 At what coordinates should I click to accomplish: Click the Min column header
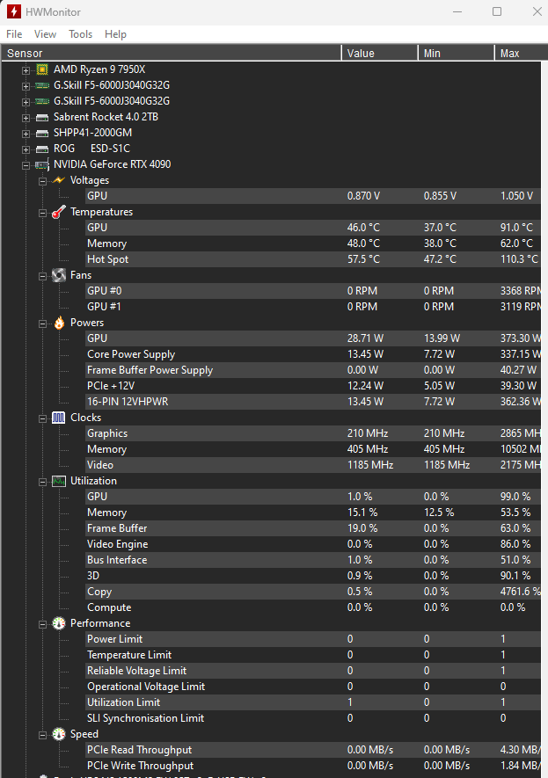coord(457,53)
